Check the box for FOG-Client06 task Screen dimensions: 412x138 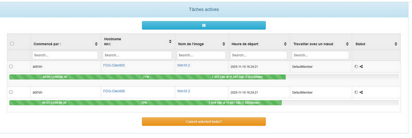pos(11,92)
